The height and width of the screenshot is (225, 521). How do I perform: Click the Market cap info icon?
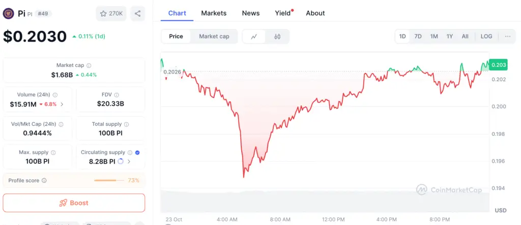(89, 65)
